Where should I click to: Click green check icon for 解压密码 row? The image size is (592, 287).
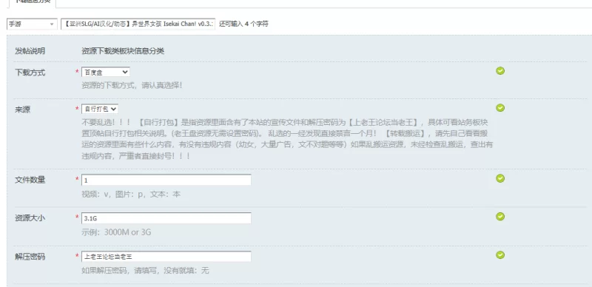coord(500,254)
